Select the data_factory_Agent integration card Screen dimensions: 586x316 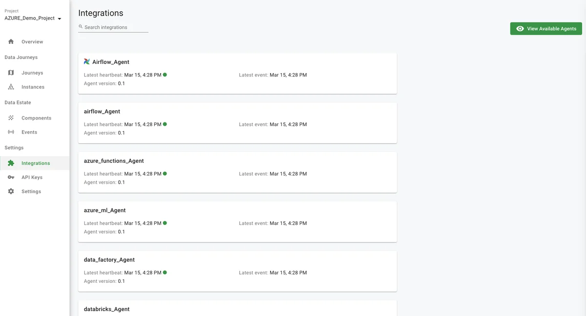point(237,271)
